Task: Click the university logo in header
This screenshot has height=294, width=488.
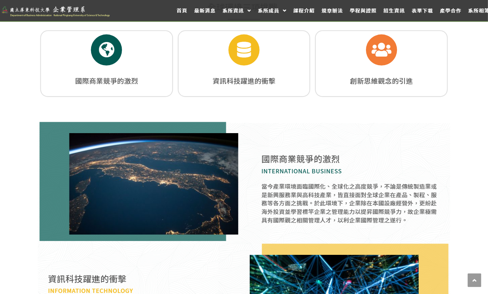Action: [55, 11]
